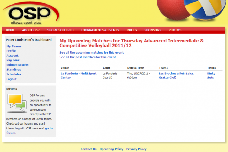Click the Logout link
The image size is (228, 152).
12,79
